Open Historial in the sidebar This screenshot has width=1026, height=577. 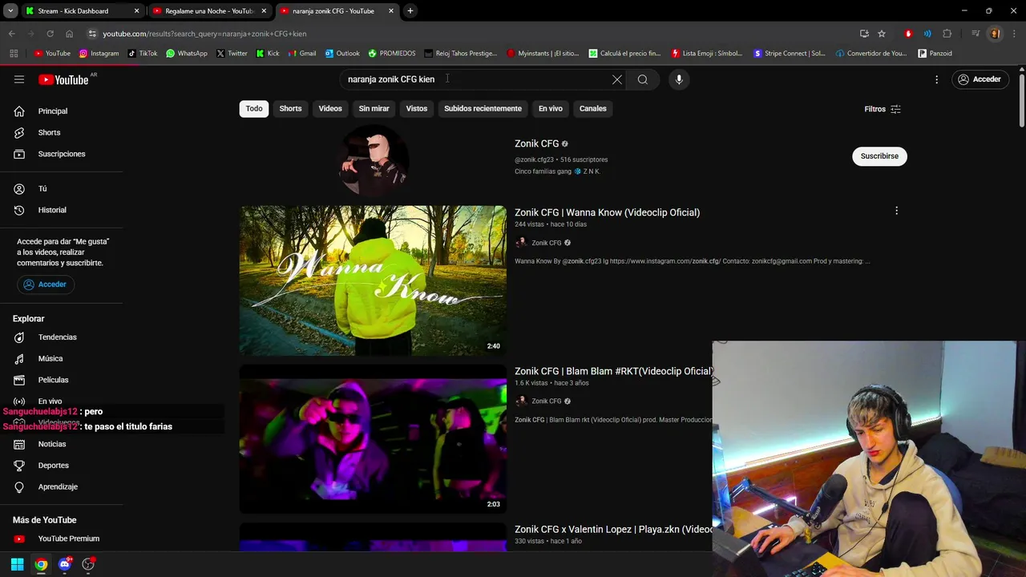pos(61,210)
